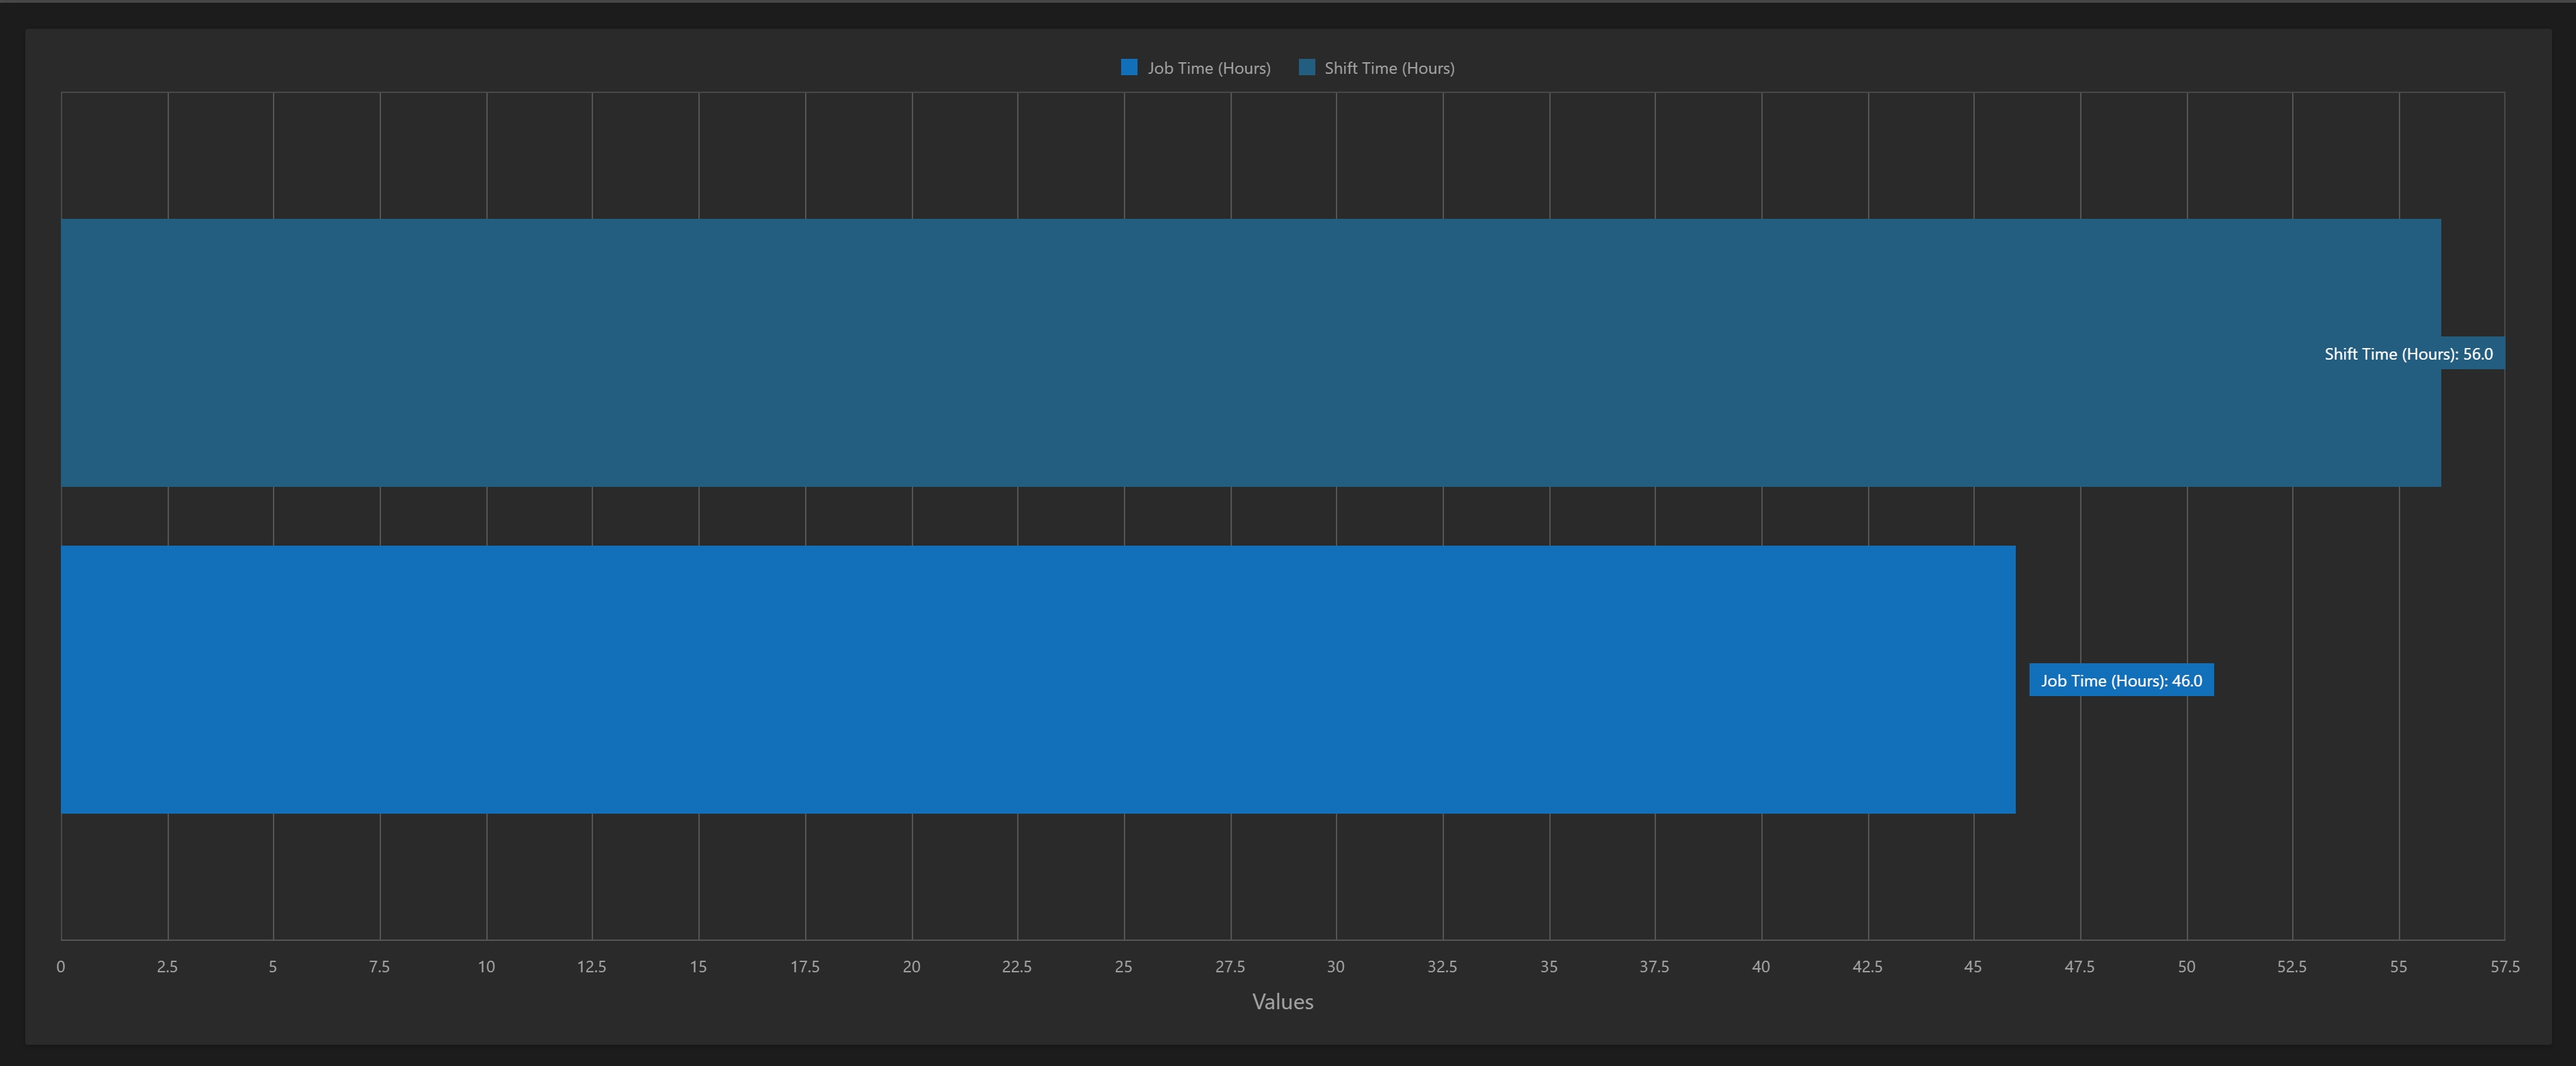
Task: Click the 30 axis tick label
Action: pos(1335,966)
